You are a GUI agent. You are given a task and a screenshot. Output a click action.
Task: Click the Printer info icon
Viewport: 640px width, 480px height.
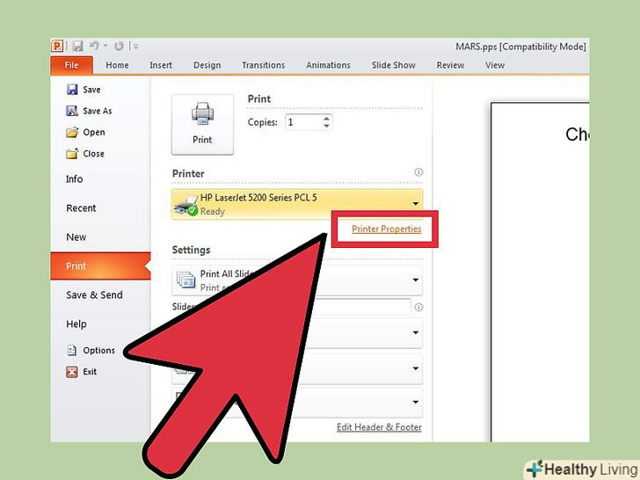[418, 172]
